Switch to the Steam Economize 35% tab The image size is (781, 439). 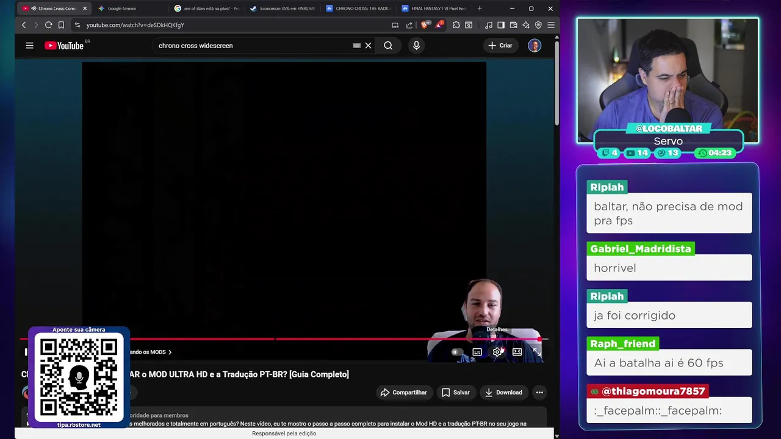coord(284,9)
